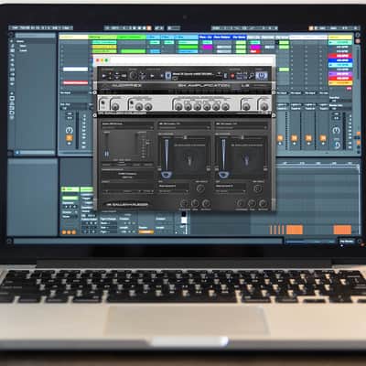
Task: Click the timeline ruler above the note editor
Action: pyautogui.click(x=318, y=164)
